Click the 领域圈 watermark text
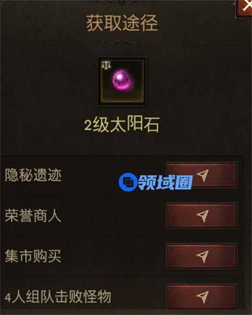This screenshot has width=252, height=315. click(x=165, y=182)
